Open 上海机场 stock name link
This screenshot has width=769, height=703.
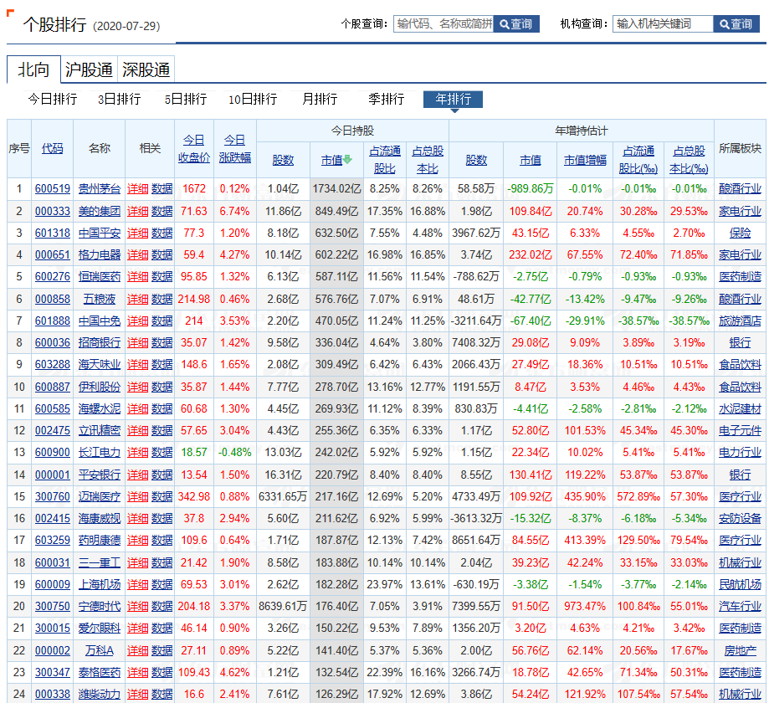coord(99,584)
